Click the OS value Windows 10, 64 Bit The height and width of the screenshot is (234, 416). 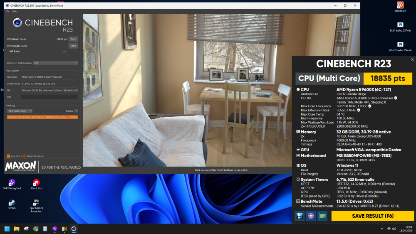coord(50,90)
